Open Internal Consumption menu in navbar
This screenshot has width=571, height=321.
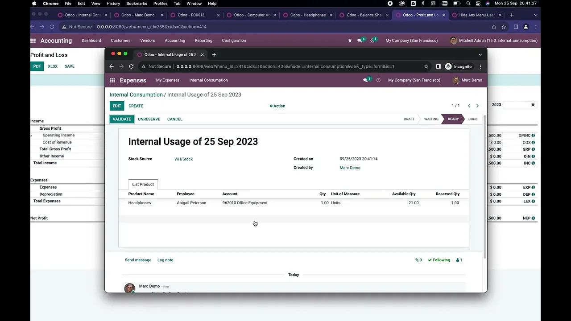click(x=208, y=80)
